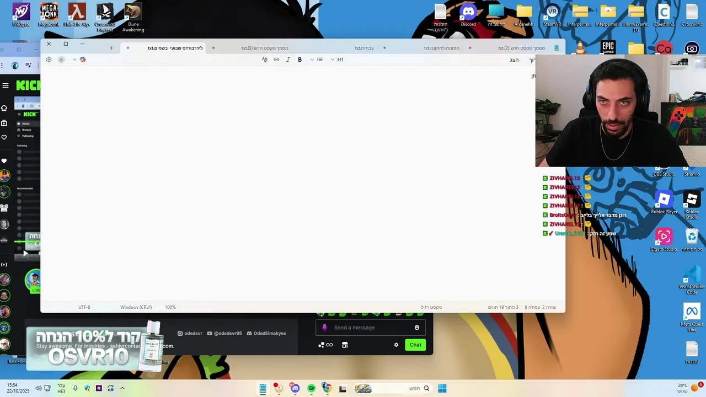
Task: Open Visual Studio Code desktop shortcut
Action: pyautogui.click(x=692, y=280)
